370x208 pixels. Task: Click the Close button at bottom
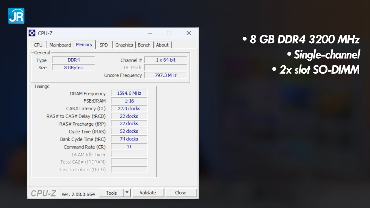click(181, 193)
